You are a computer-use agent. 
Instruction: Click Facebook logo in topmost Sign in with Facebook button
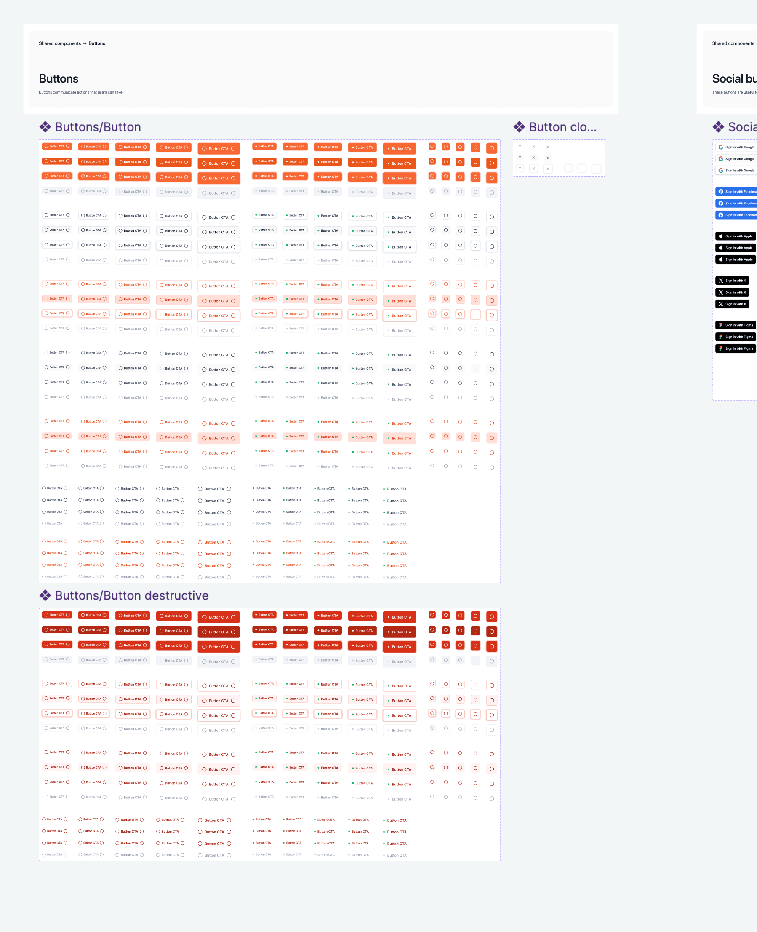pos(721,192)
